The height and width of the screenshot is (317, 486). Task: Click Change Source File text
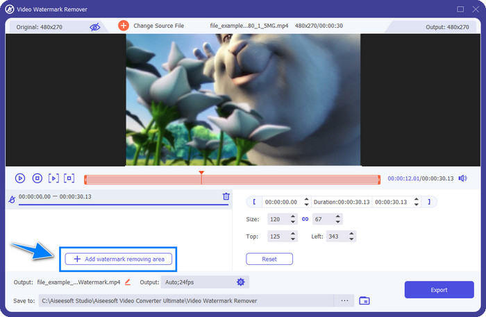pyautogui.click(x=159, y=26)
